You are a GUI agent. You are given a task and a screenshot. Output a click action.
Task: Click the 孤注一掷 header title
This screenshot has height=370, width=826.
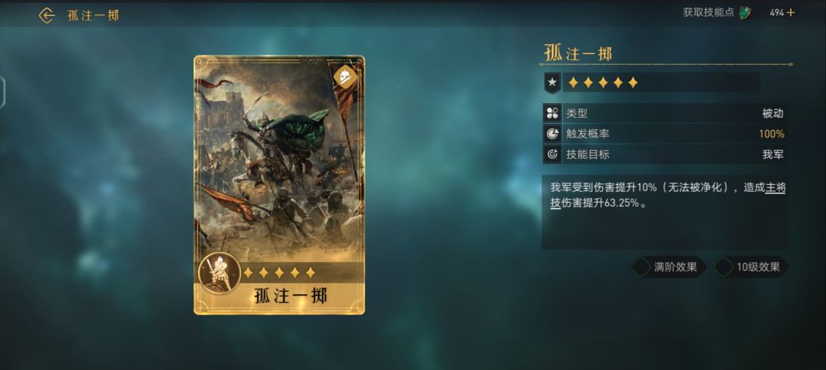pos(578,53)
